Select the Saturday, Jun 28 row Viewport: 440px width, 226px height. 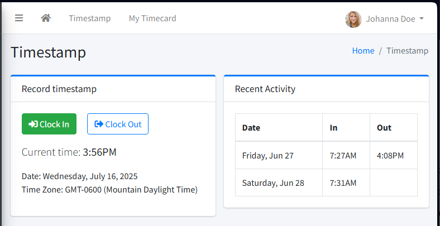[272, 182]
